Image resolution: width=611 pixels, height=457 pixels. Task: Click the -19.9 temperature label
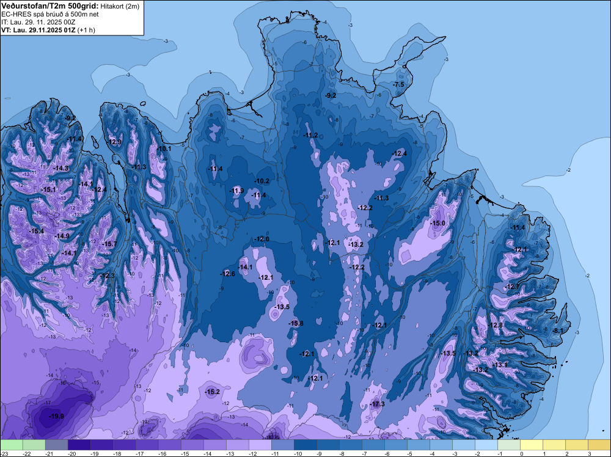pyautogui.click(x=56, y=416)
